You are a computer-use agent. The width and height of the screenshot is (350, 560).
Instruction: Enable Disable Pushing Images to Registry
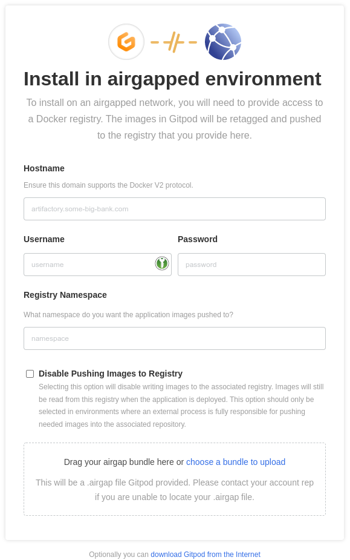pos(30,374)
